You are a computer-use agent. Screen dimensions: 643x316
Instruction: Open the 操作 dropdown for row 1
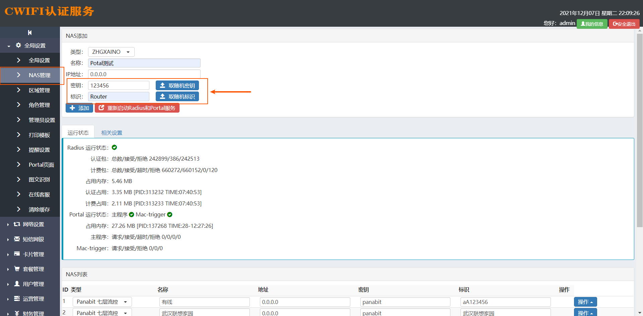click(x=585, y=302)
